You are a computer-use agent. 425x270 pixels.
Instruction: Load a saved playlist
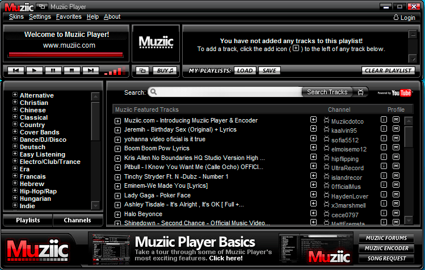coord(245,70)
